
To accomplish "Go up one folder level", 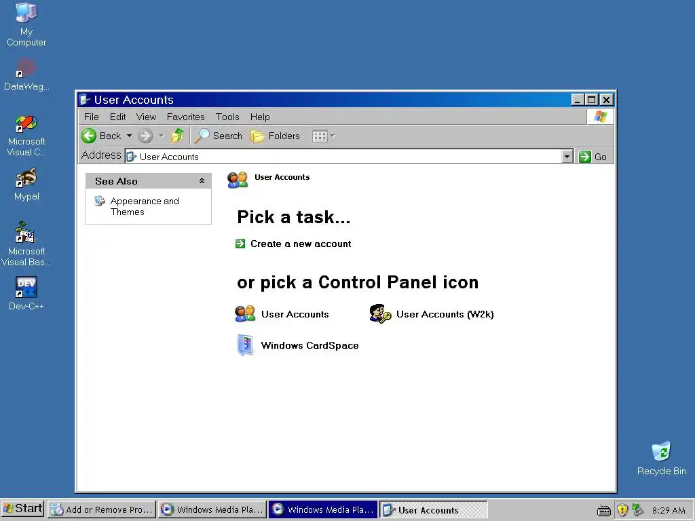I will (x=178, y=136).
